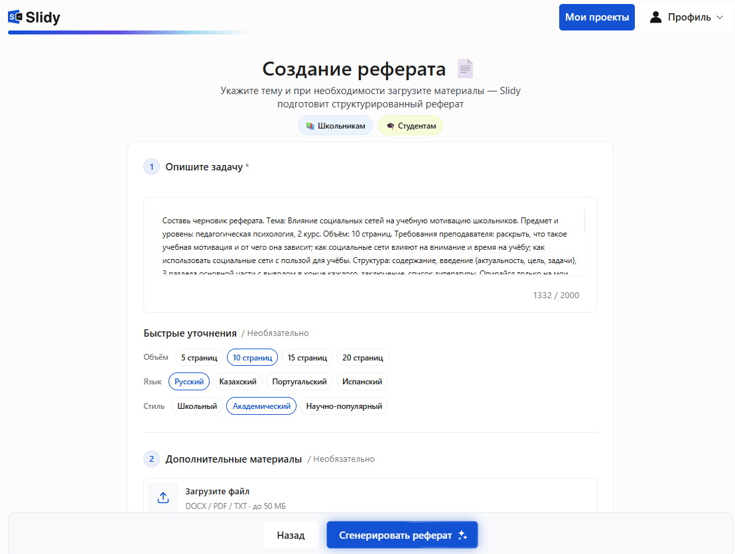Screen dimensions: 735x554
Task: Click the Стиль label
Action: (x=154, y=406)
